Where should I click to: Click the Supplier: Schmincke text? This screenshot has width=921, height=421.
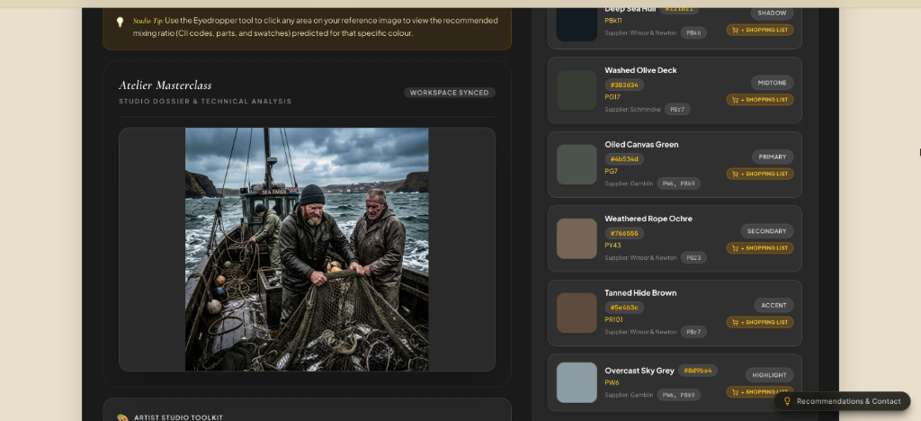pyautogui.click(x=632, y=109)
